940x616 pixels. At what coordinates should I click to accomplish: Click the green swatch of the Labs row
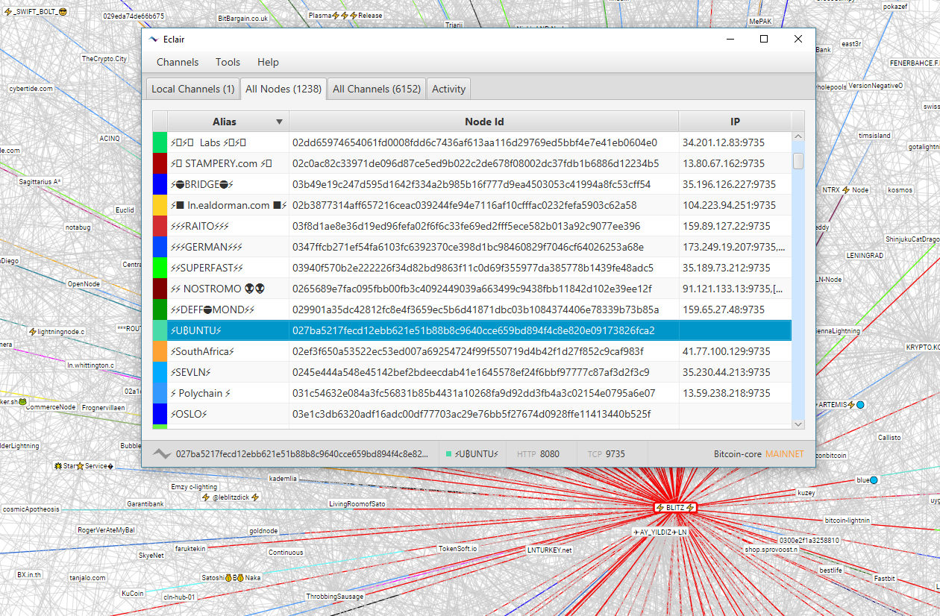(x=160, y=142)
